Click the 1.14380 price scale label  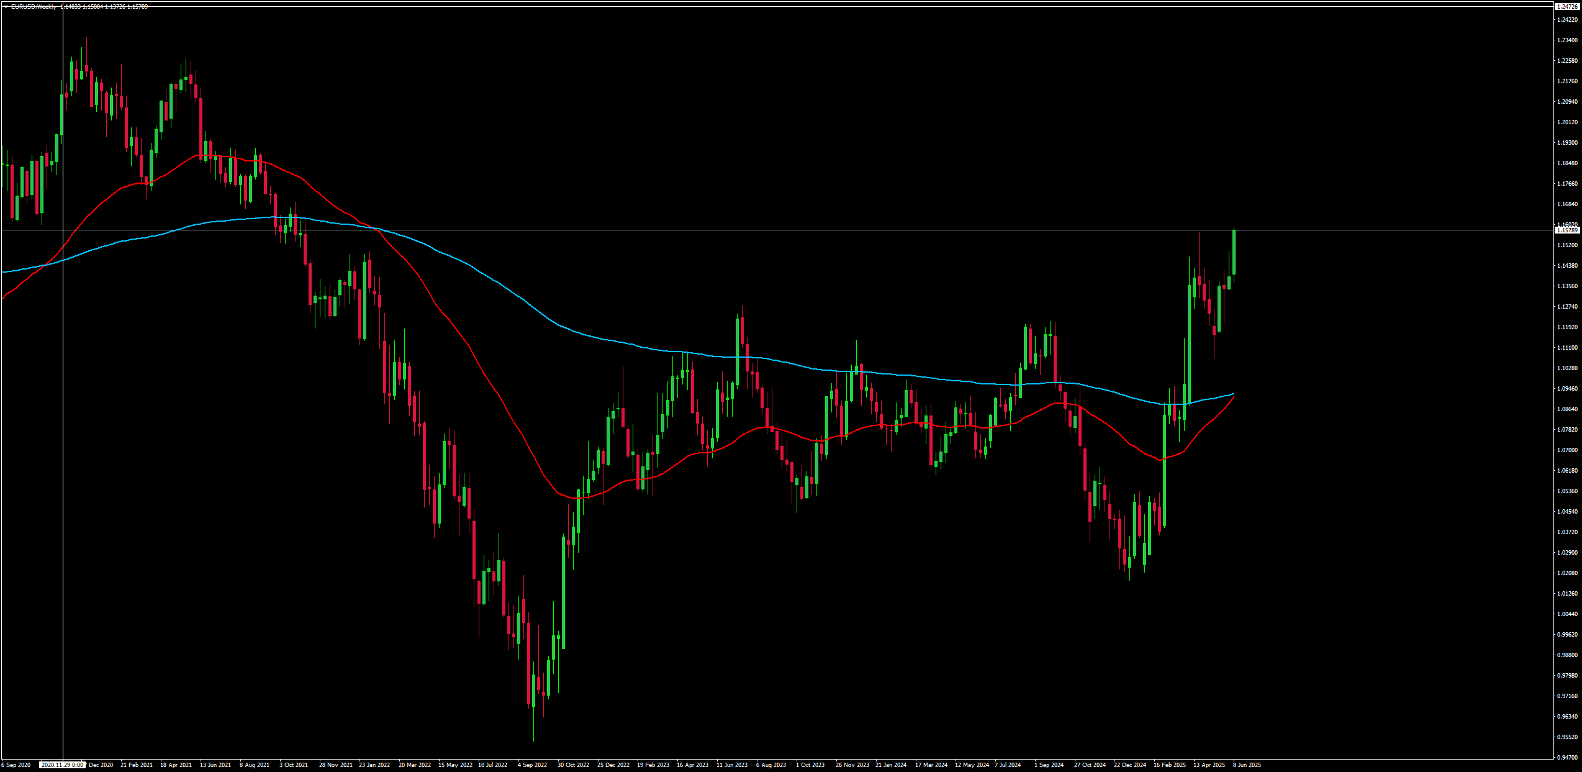click(x=1567, y=266)
